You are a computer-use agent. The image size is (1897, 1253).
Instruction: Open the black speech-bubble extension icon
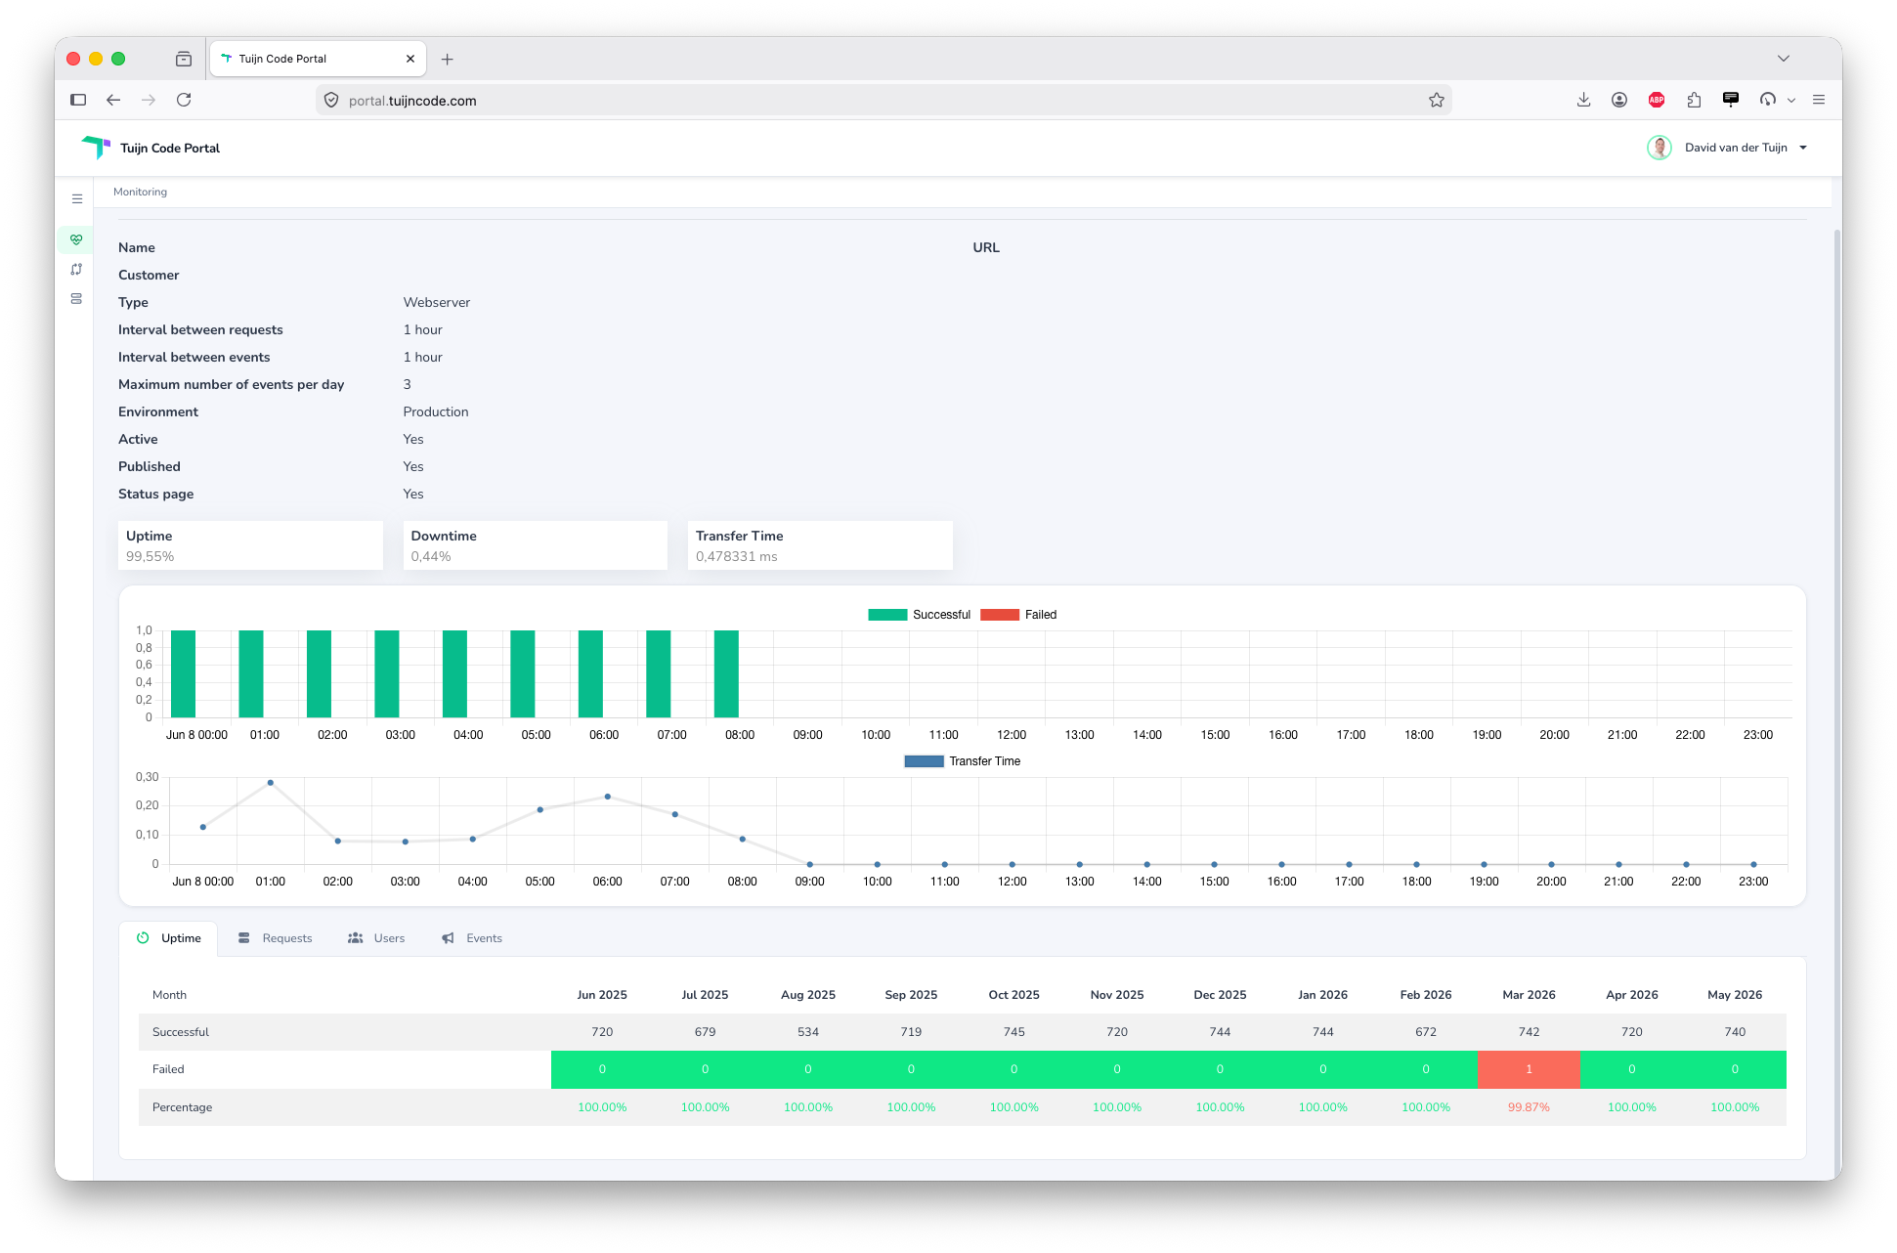tap(1731, 100)
